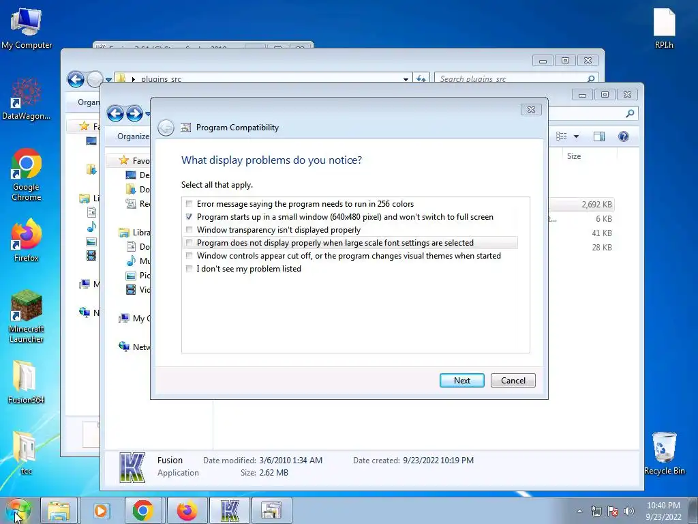Select the Music library tree item in the front Explorer window
Image resolution: width=698 pixels, height=524 pixels.
coord(139,261)
